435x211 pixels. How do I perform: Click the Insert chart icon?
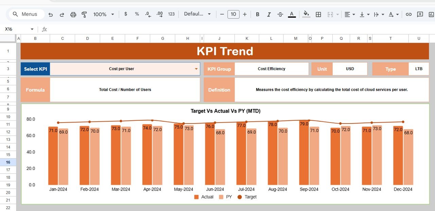click(x=431, y=14)
